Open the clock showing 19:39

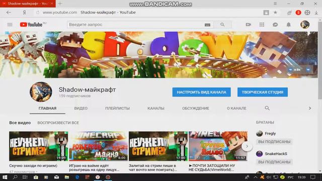pos(302,177)
